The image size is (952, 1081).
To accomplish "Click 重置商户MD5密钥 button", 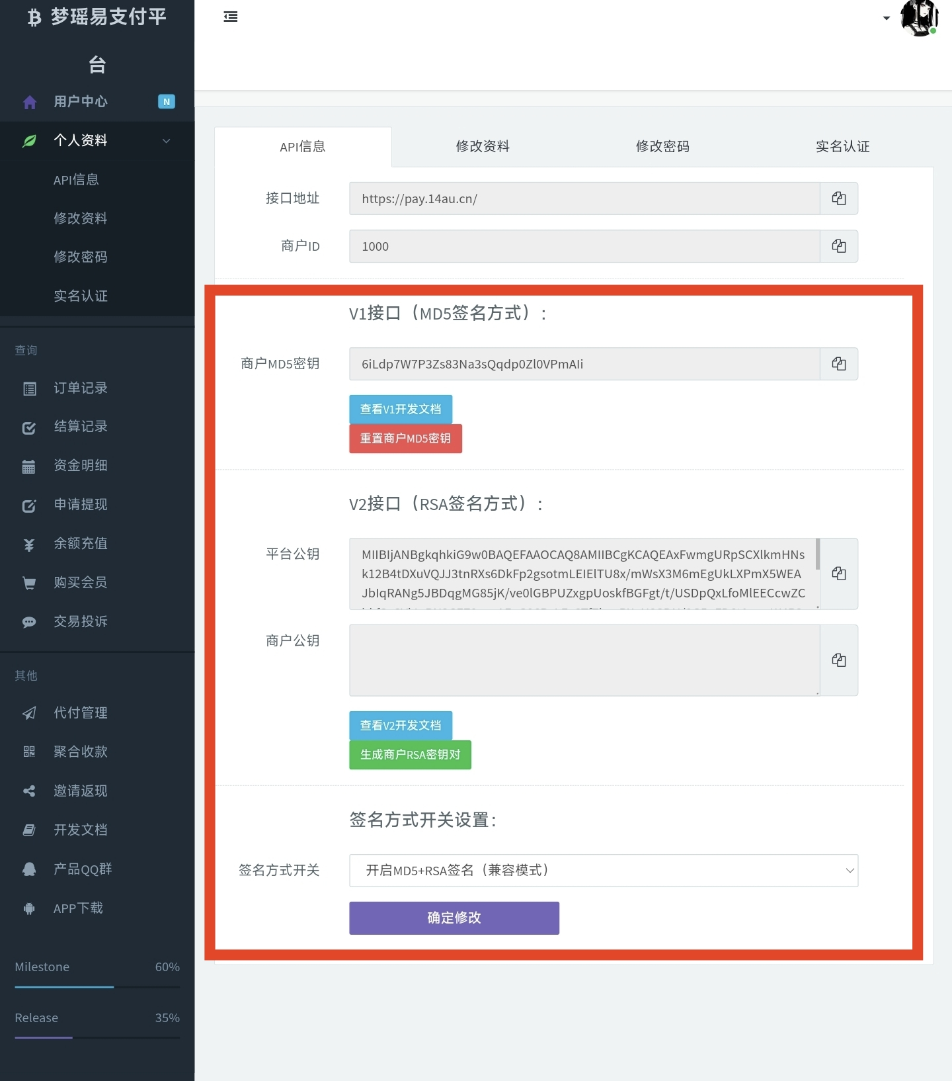I will (405, 439).
